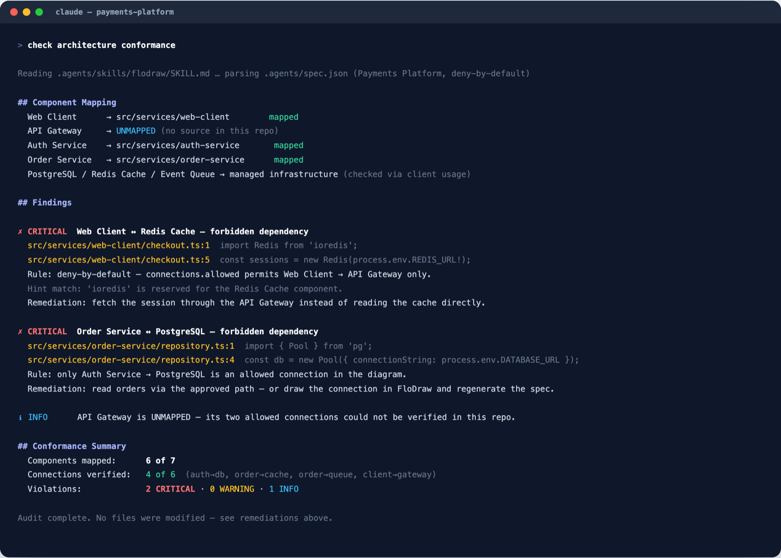Viewport: 781px width, 558px height.
Task: Click the 'Web Client ↔ Redis Cache' finding title
Action: tap(192, 231)
